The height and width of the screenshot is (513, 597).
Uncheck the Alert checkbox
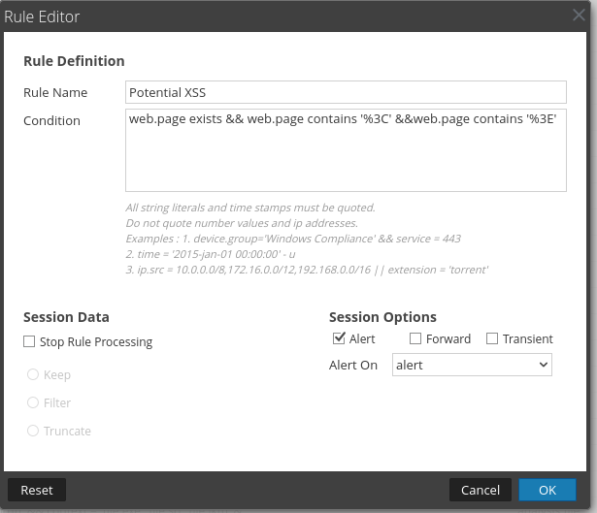click(339, 338)
